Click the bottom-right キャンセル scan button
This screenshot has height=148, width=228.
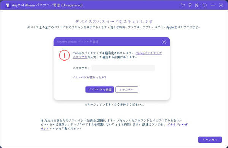pyautogui.click(x=210, y=140)
